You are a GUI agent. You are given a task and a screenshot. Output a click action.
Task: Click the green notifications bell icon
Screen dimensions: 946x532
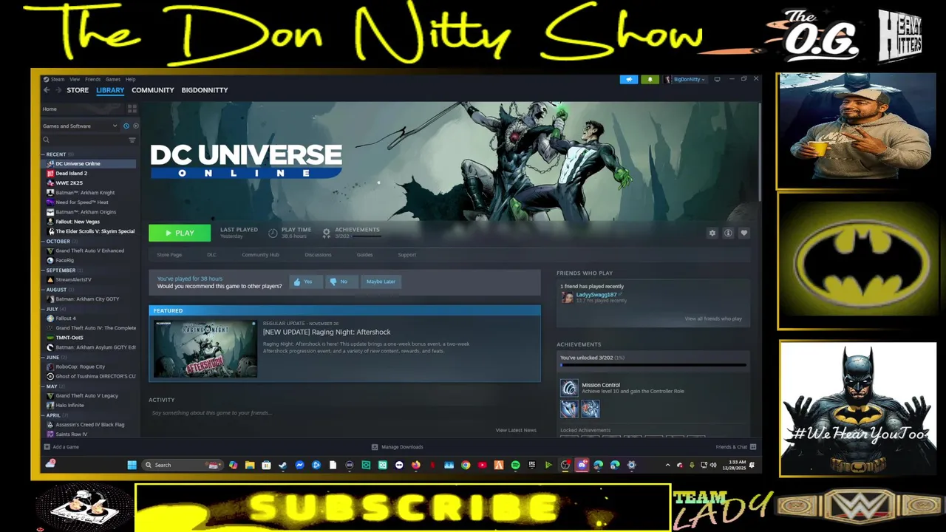(650, 79)
